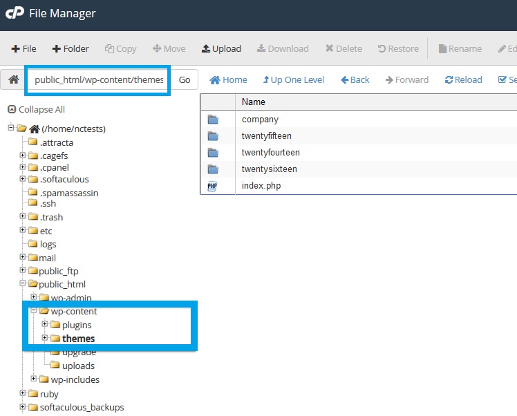Select uploads folder in tree
This screenshot has height=416, width=517.
78,366
